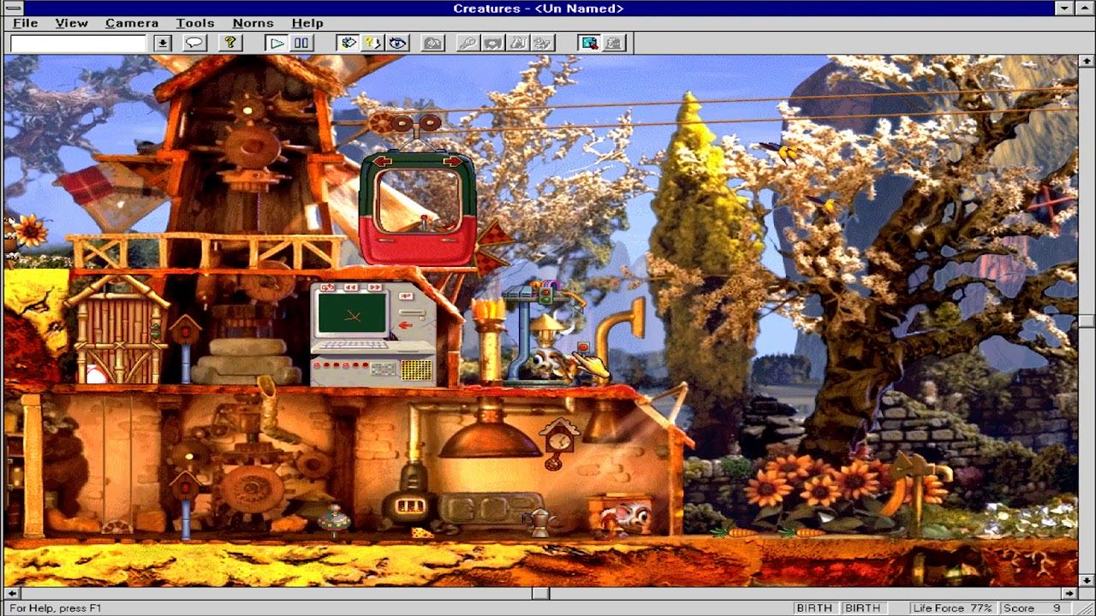1096x616 pixels.
Task: Click in the speech text input field
Action: click(79, 43)
